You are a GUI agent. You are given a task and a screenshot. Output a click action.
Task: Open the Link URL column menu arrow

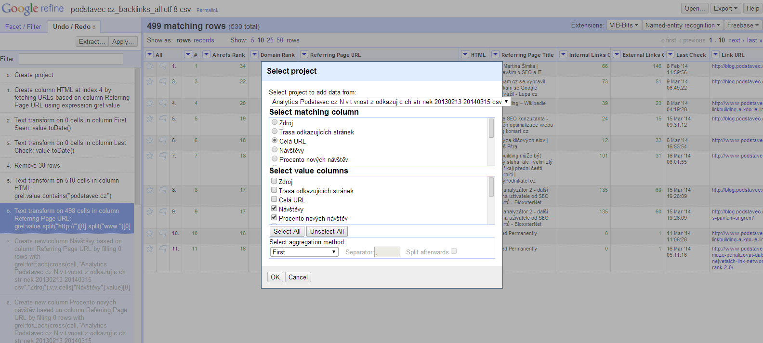click(715, 54)
